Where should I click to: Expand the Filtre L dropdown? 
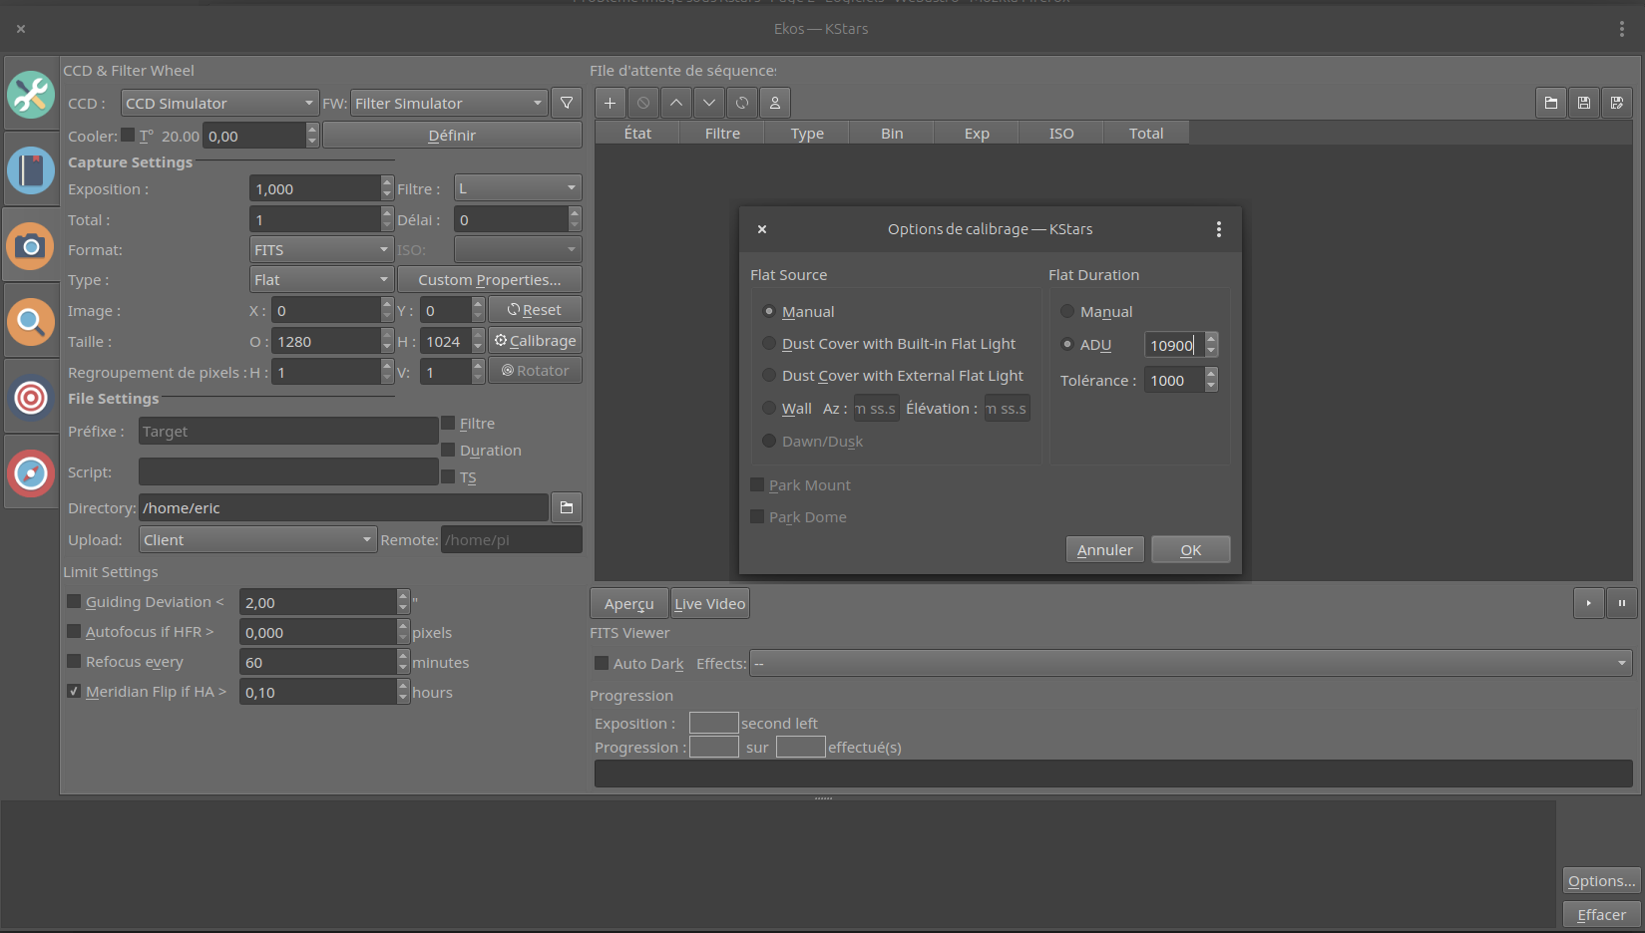pos(518,187)
